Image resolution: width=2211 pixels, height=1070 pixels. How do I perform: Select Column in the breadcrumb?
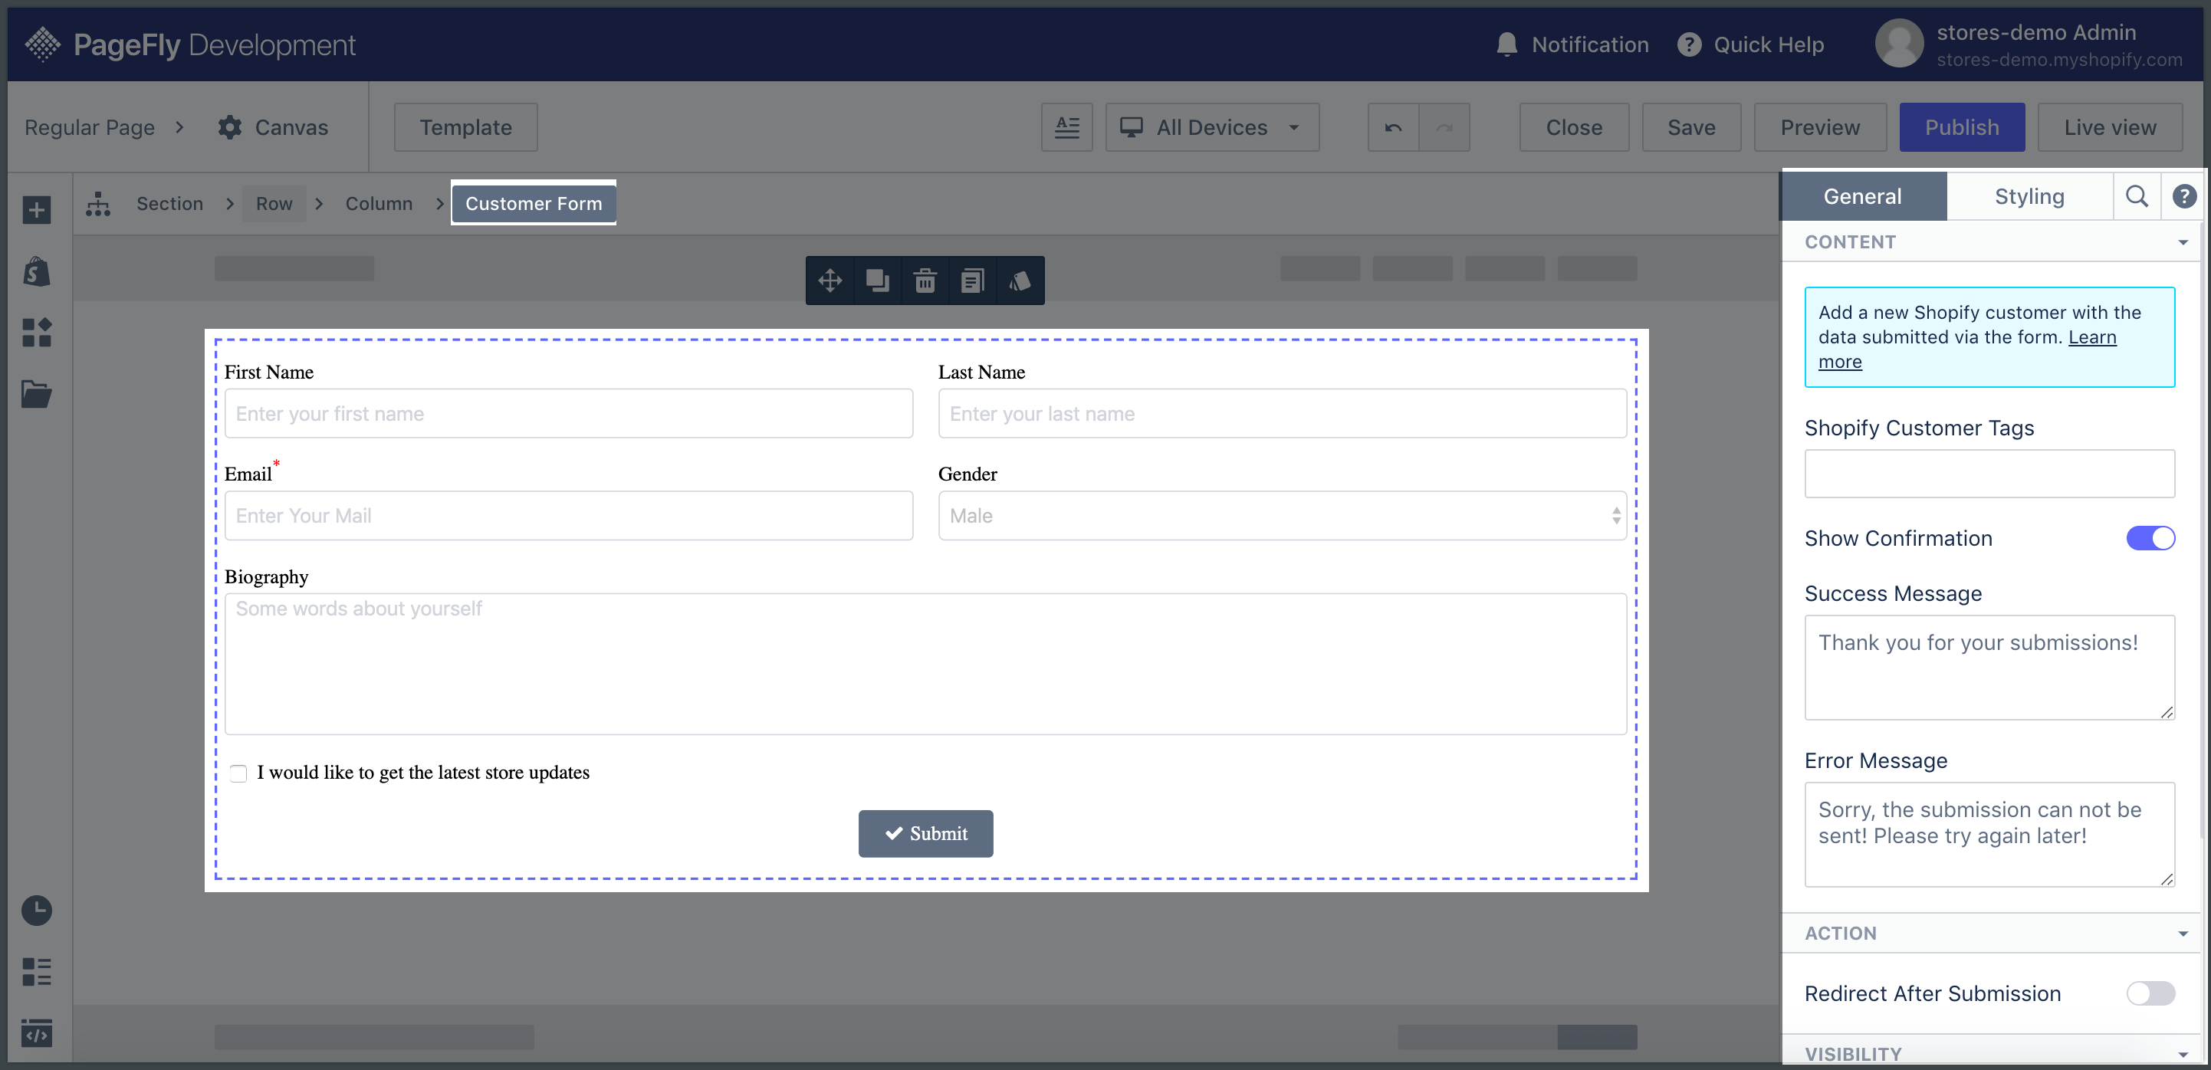379,203
